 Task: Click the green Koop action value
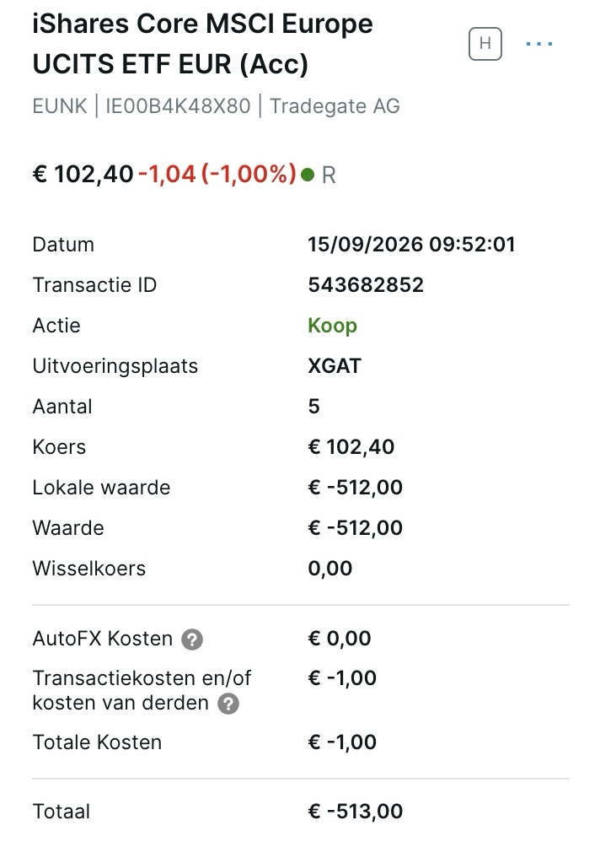coord(332,326)
